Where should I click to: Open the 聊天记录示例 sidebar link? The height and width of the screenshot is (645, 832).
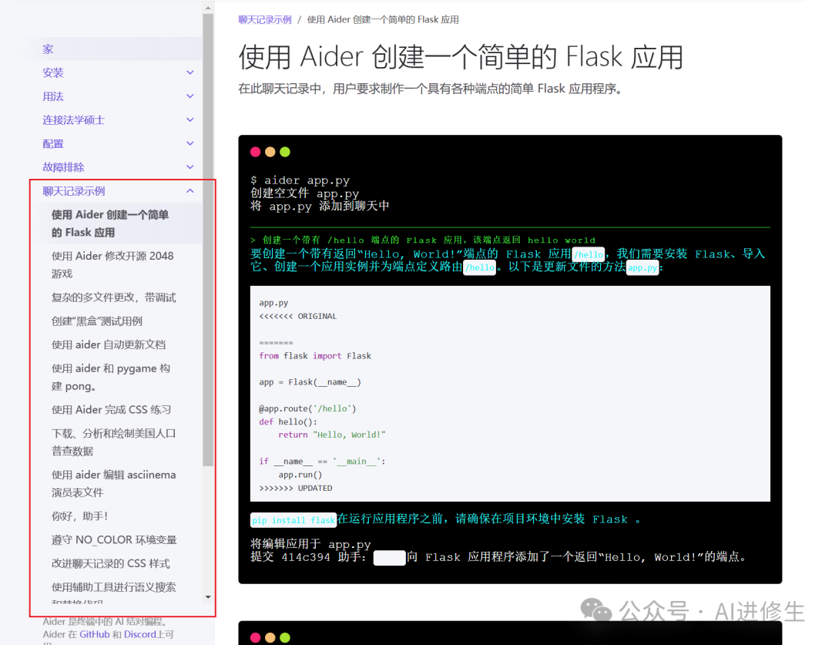[74, 191]
